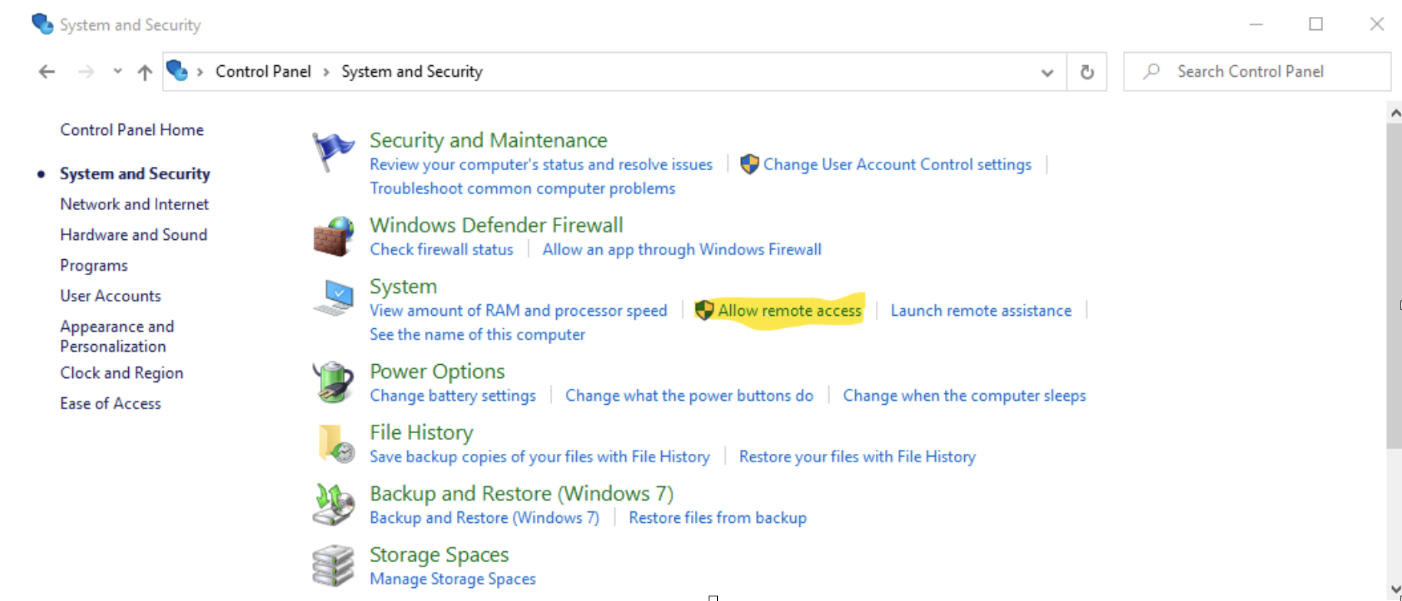The width and height of the screenshot is (1402, 601).
Task: Refresh the Control Panel view
Action: pyautogui.click(x=1087, y=72)
